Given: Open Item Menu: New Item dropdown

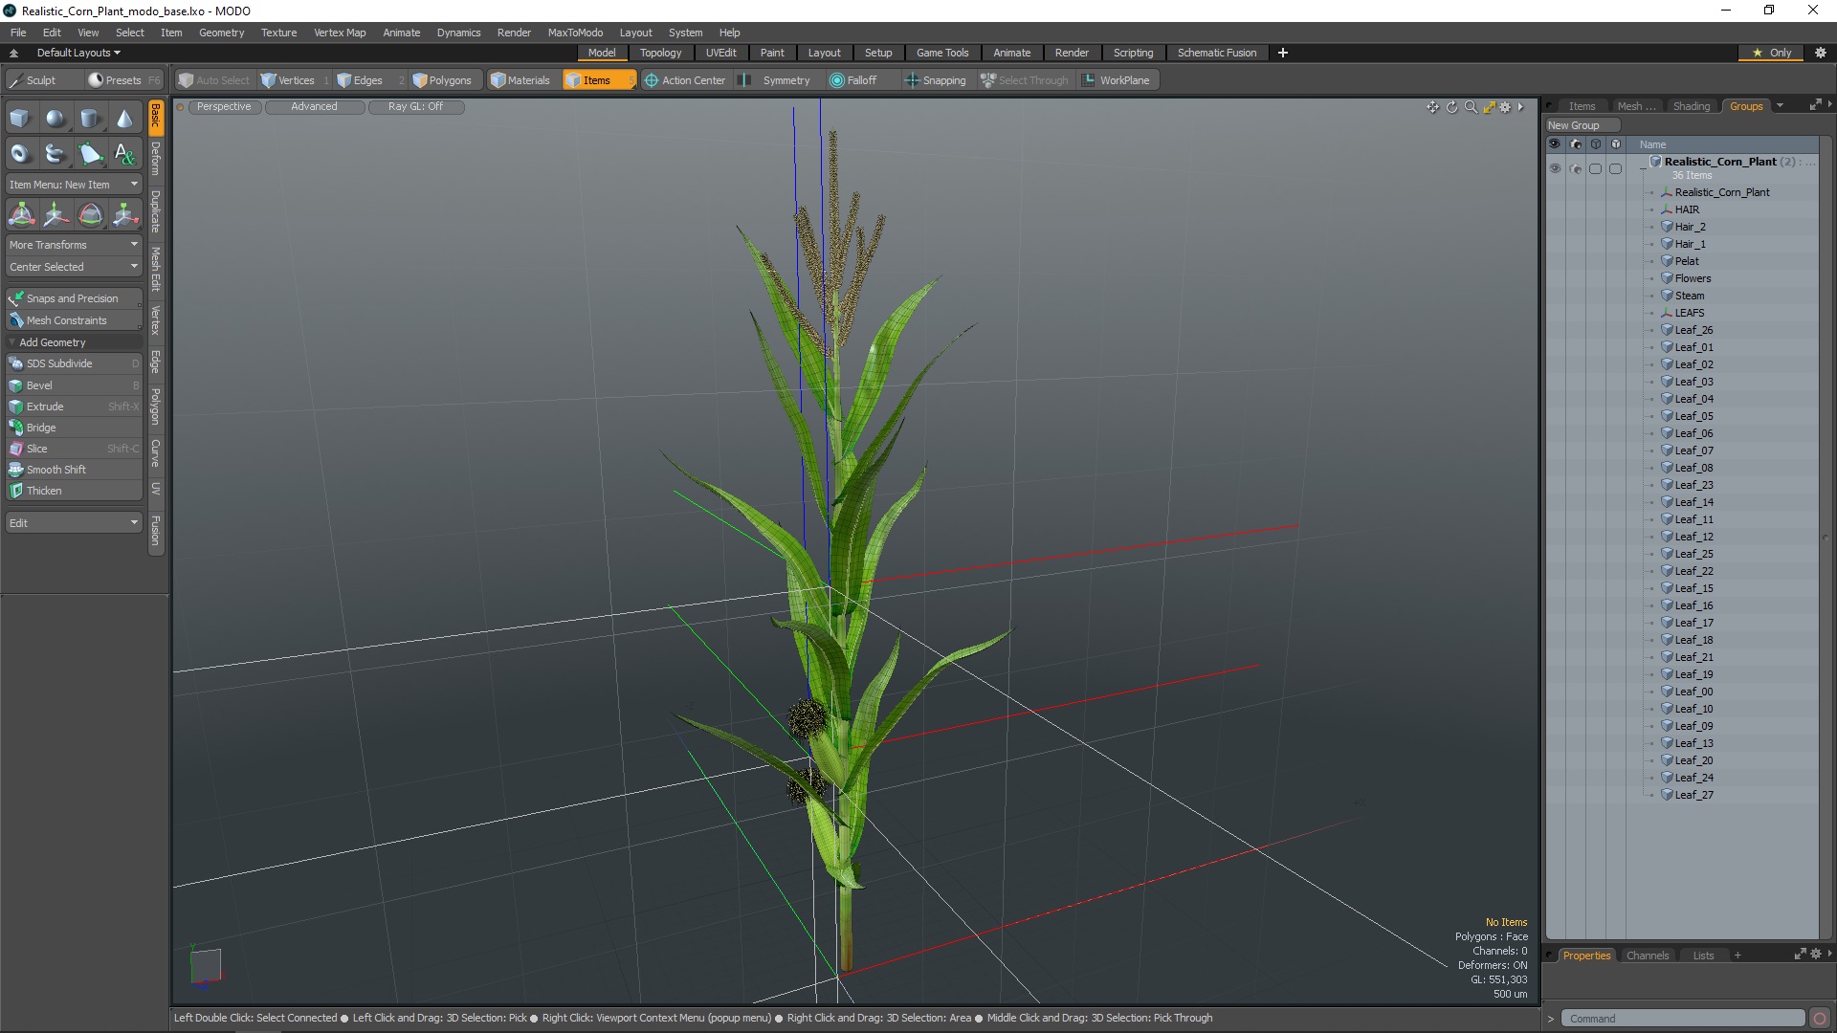Looking at the screenshot, I should coord(74,185).
